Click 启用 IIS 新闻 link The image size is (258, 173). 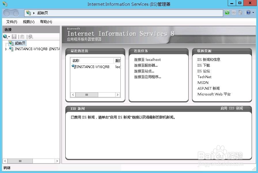[x=232, y=108]
